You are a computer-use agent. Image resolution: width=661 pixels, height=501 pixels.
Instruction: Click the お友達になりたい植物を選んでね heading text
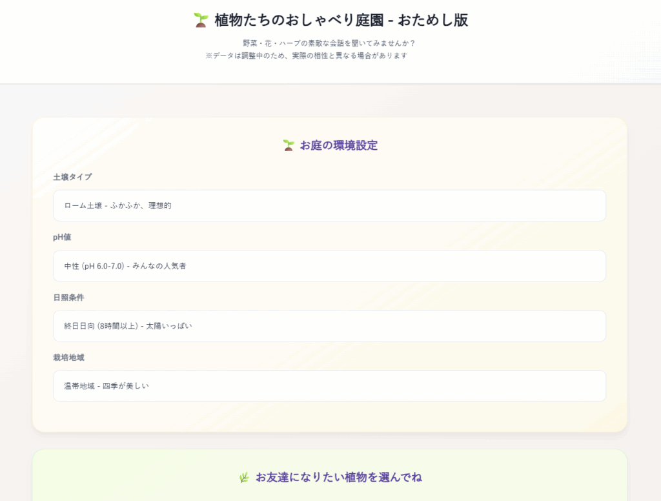coord(338,478)
